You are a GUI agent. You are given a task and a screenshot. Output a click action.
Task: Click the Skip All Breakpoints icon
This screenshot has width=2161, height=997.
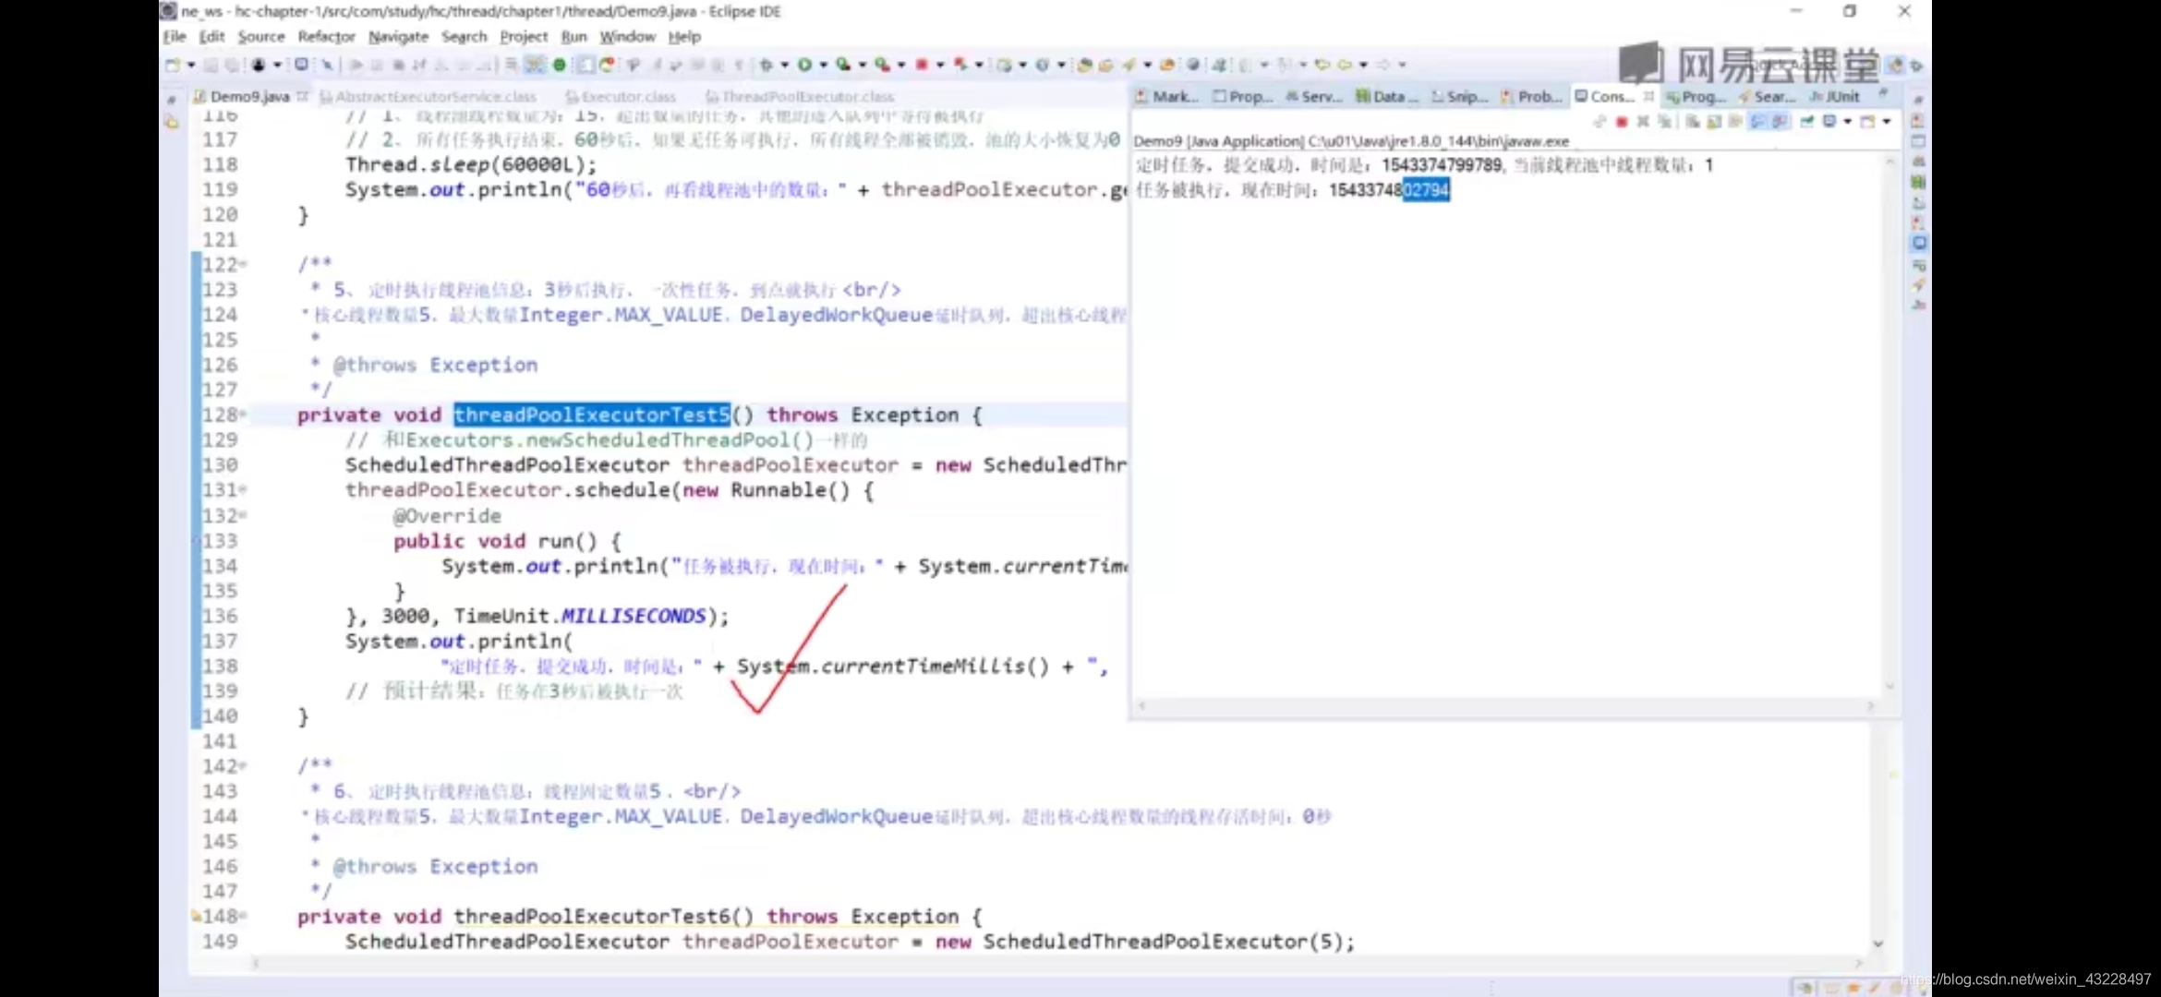point(328,65)
